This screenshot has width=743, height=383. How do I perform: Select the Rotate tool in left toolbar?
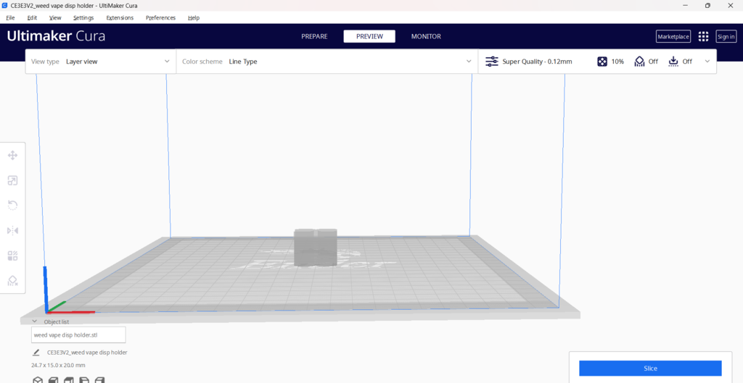[12, 206]
